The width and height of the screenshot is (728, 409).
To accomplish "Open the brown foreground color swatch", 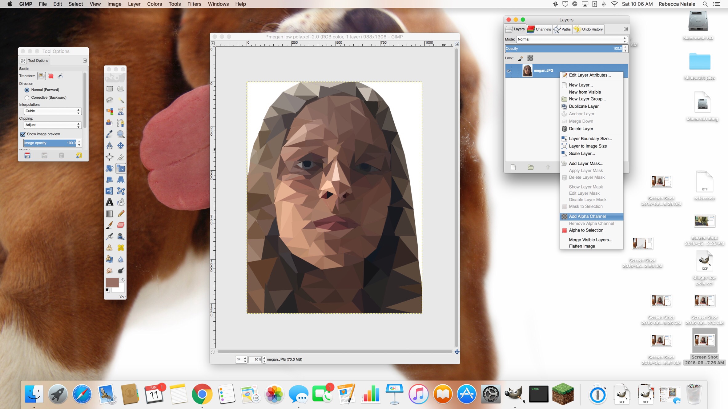I will click(112, 282).
